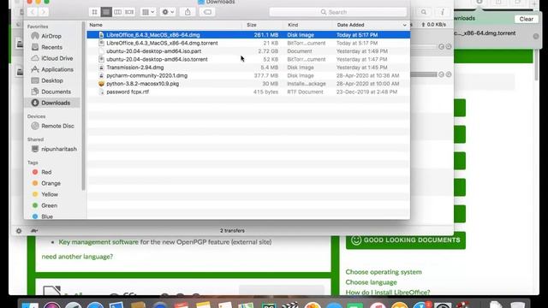Open Transmission settings gear at bottom

(19, 231)
